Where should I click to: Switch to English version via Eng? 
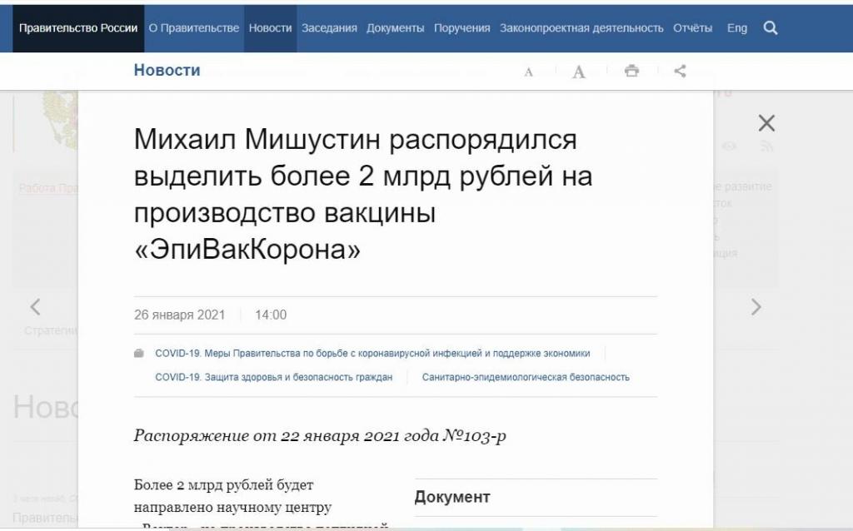(x=737, y=28)
